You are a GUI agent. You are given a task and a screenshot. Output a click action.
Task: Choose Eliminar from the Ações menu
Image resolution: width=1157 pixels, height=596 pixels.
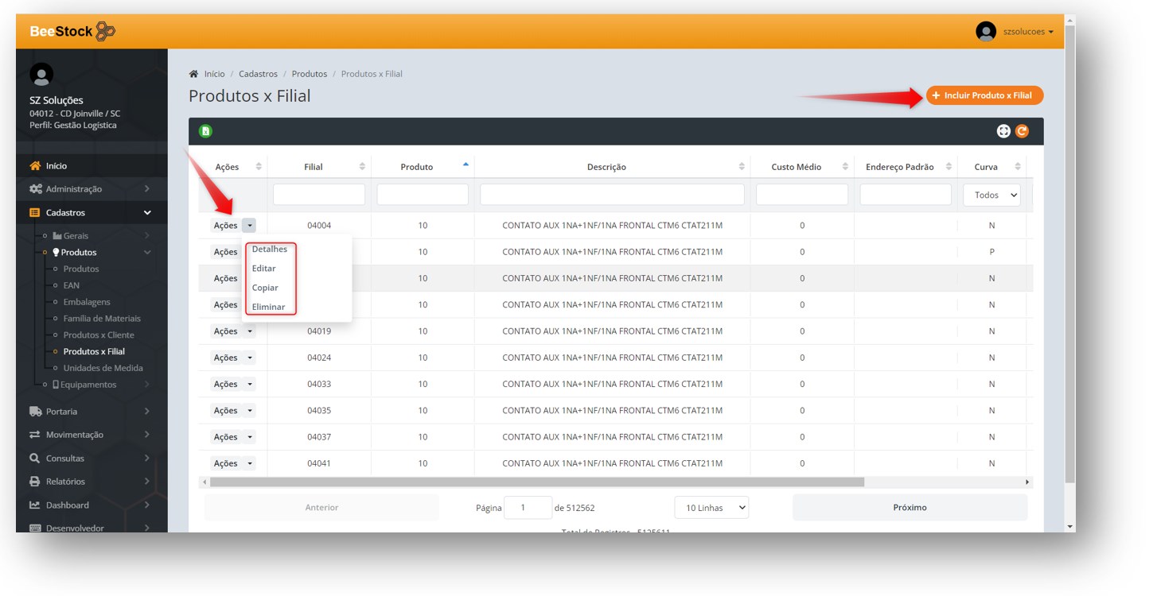coord(268,307)
